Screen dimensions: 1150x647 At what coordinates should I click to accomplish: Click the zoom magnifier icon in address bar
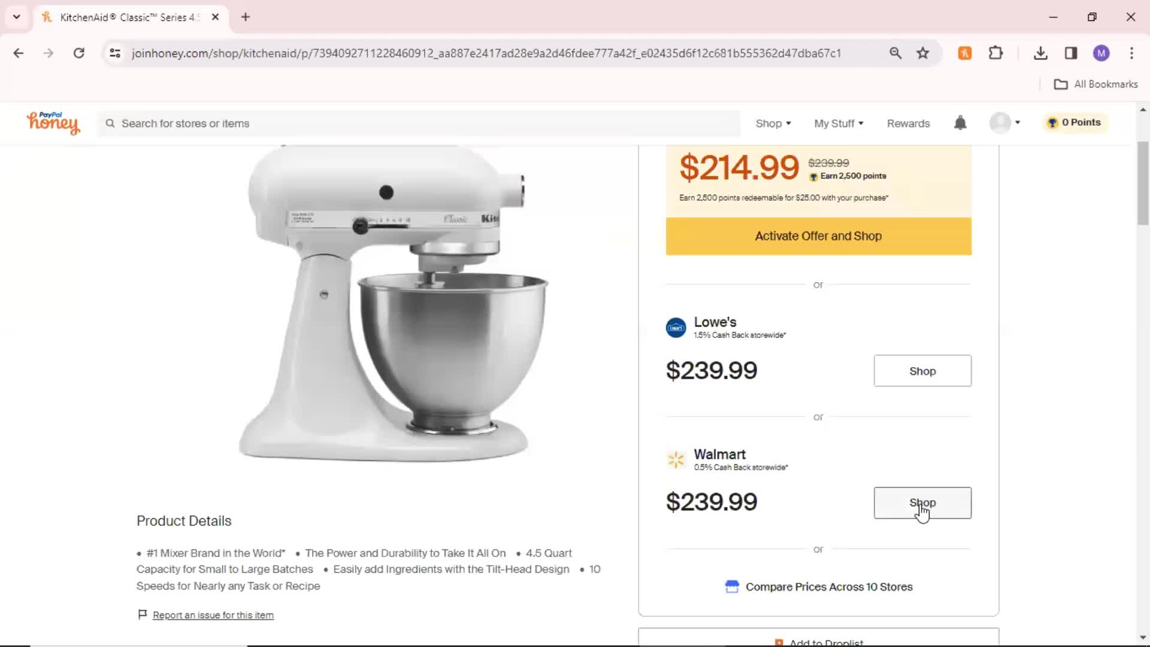895,53
